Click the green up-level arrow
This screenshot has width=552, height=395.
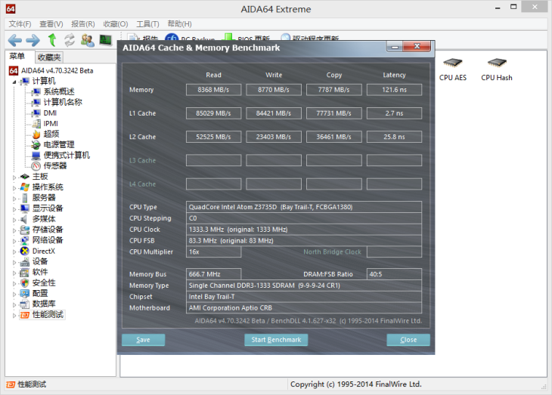coord(52,40)
